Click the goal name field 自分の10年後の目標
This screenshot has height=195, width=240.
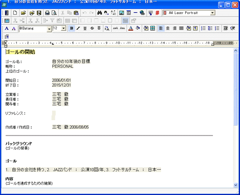[71, 62]
